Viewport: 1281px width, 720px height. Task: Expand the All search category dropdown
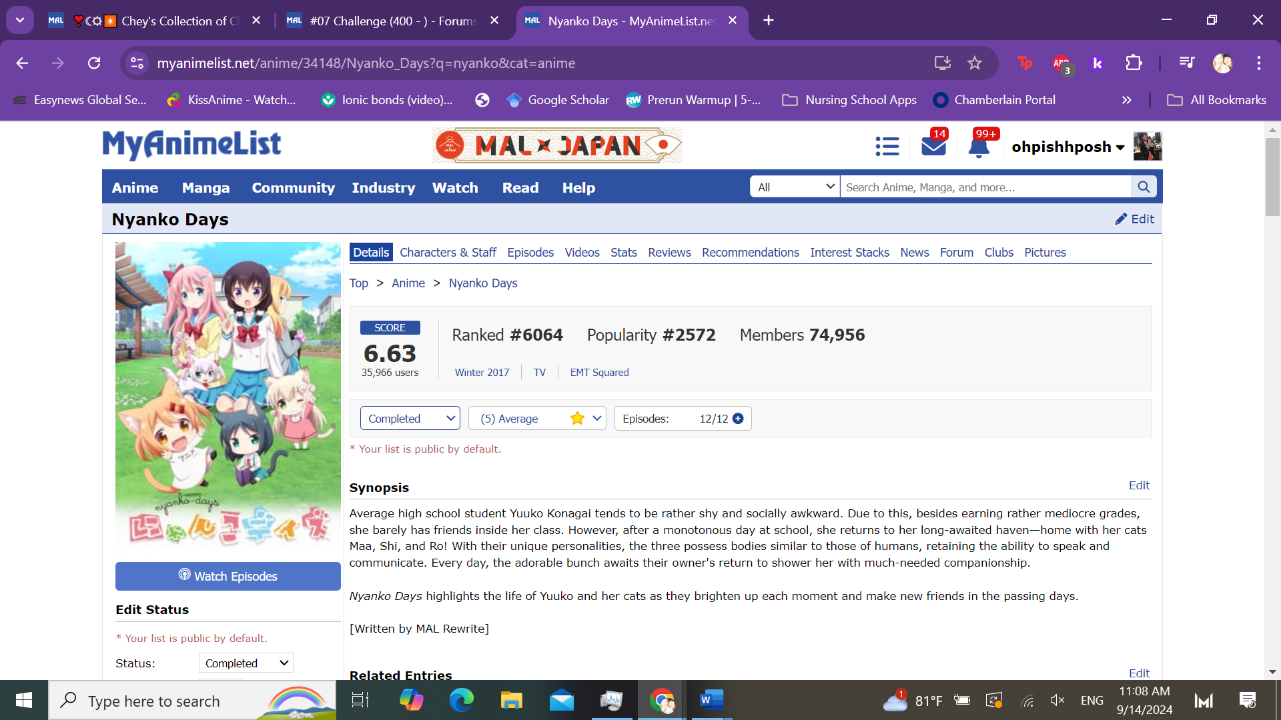[795, 187]
